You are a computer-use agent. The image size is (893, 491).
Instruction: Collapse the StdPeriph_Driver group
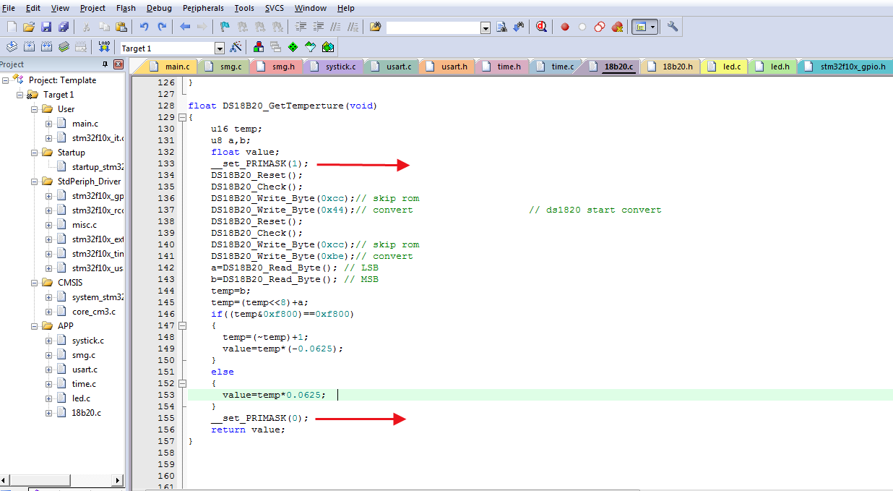point(34,182)
